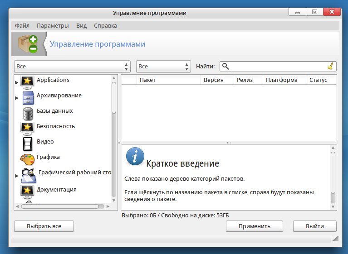Click the category tree vertical scrollbar thumb
Screen dimensions: 348x254
coord(114,98)
